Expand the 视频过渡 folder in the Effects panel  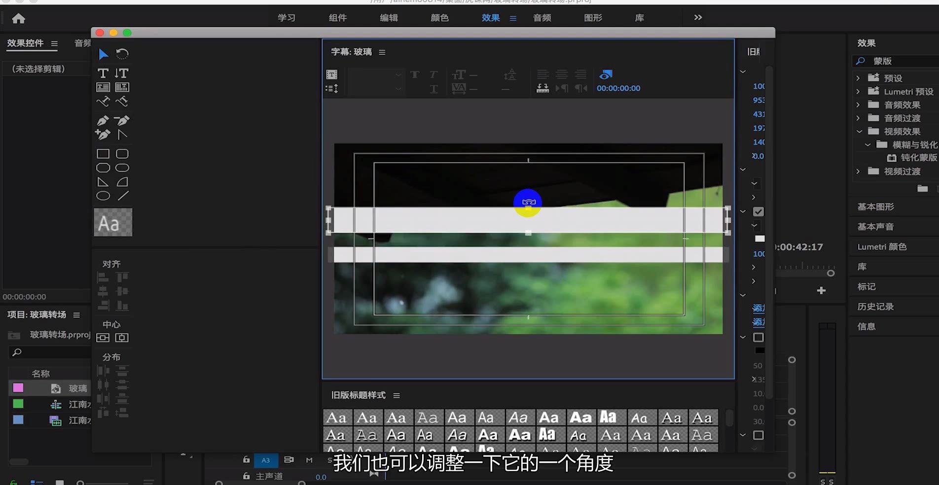[858, 172]
